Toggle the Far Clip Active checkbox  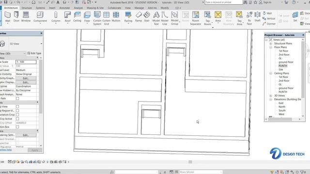[x=17, y=119]
